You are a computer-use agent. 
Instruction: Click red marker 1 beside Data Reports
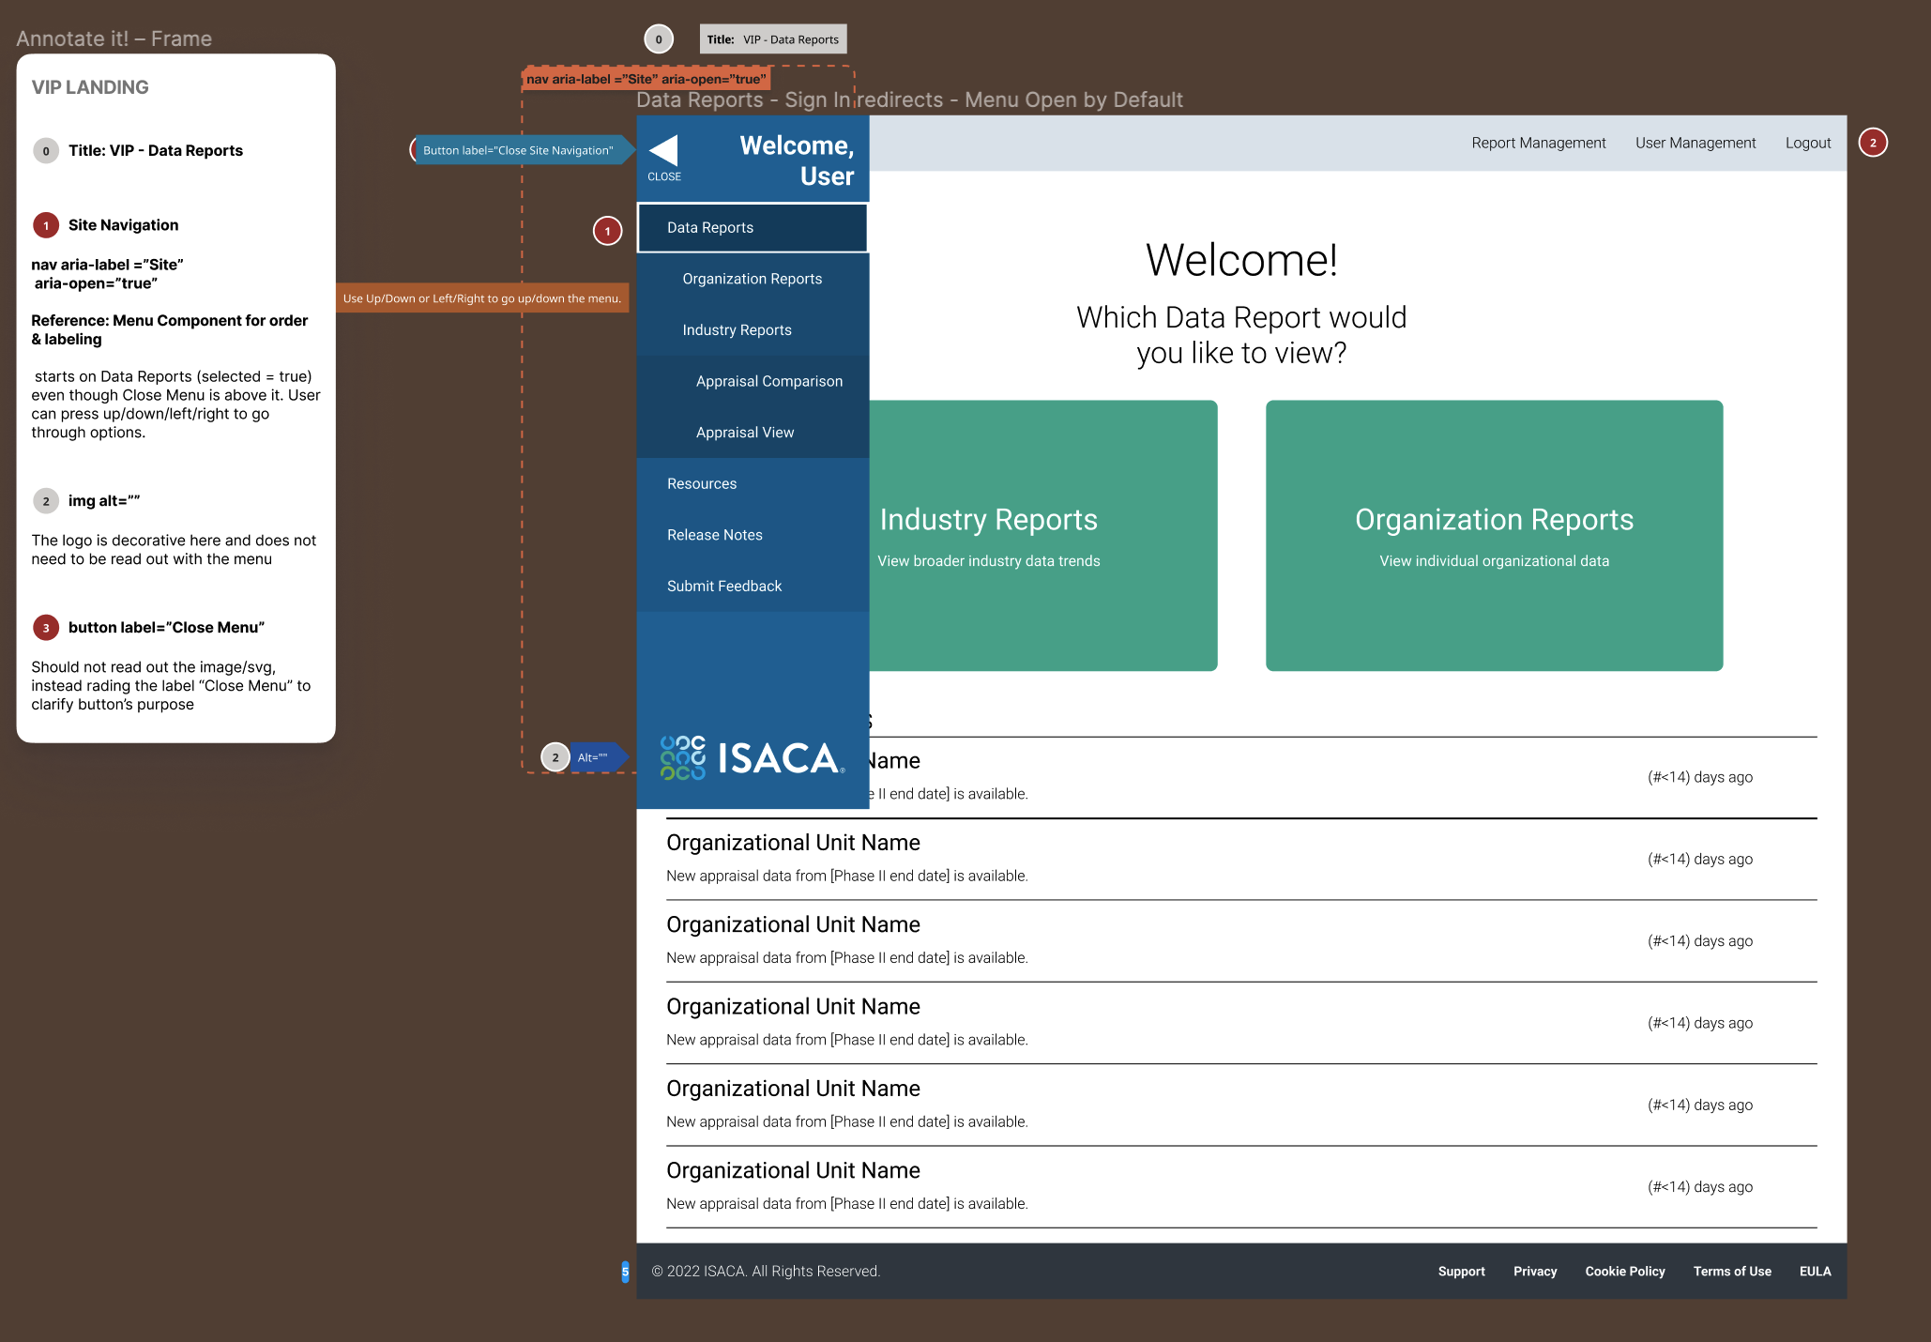coord(607,231)
